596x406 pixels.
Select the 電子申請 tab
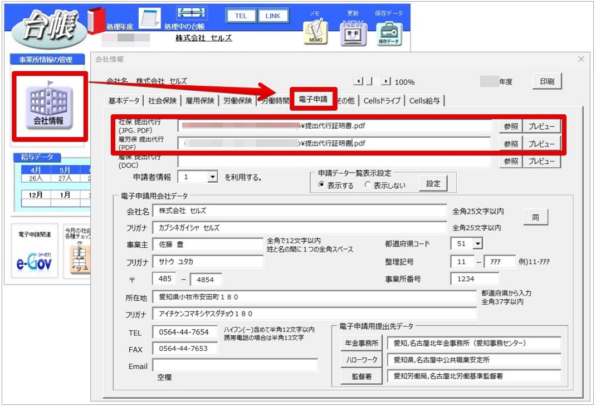tap(313, 99)
